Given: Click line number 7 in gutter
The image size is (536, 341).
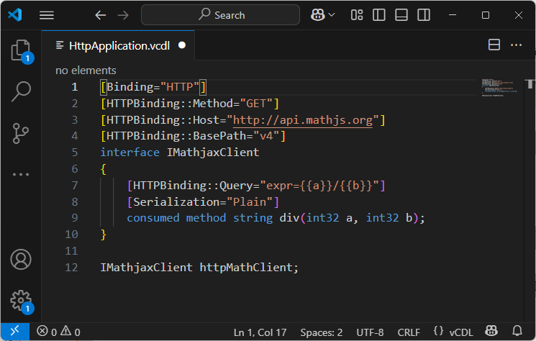Looking at the screenshot, I should coord(75,186).
